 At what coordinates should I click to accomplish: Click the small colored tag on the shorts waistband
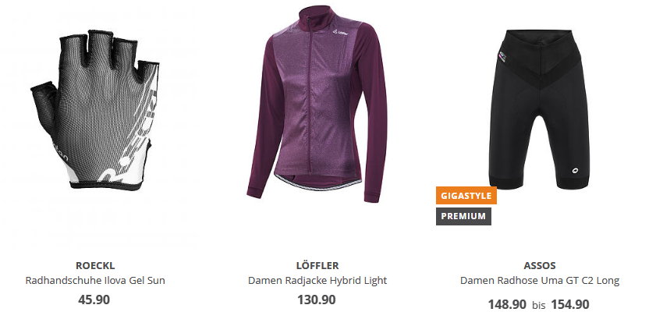(502, 57)
